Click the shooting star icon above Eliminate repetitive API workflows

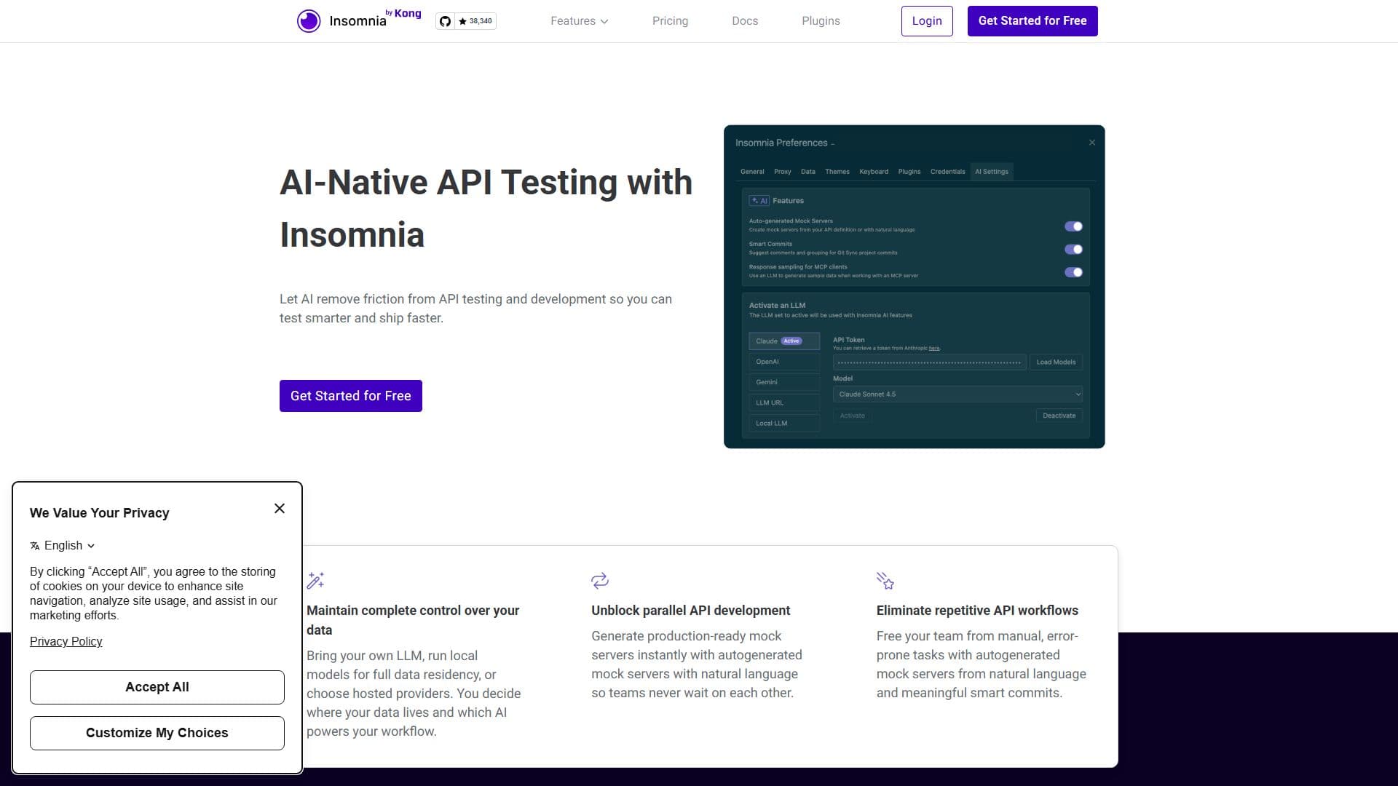click(x=885, y=580)
